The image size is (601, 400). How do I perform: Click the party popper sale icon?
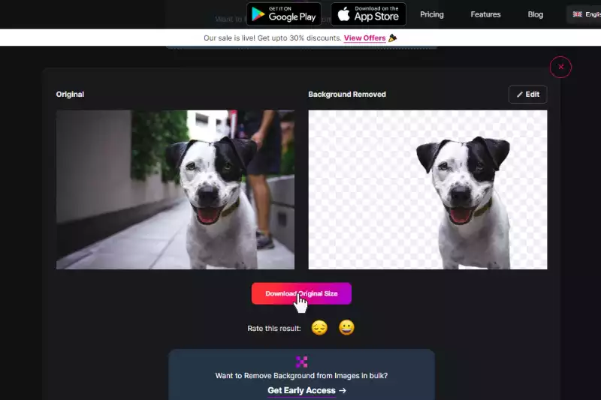click(x=392, y=38)
